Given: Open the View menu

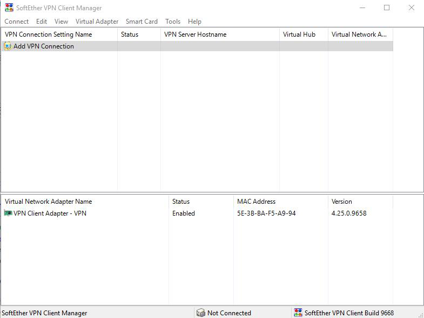Looking at the screenshot, I should click(x=61, y=22).
